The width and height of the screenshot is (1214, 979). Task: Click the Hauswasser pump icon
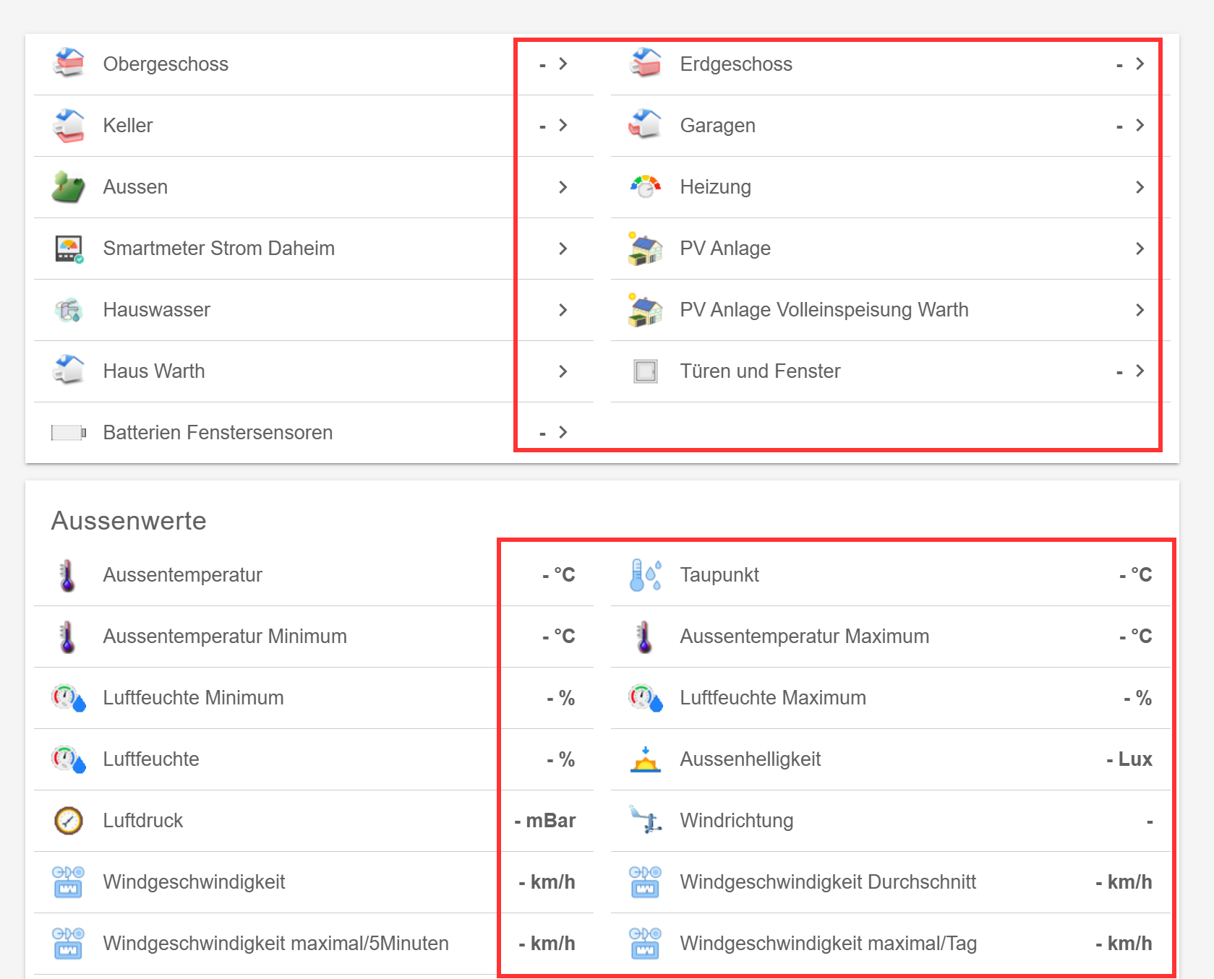(x=69, y=310)
